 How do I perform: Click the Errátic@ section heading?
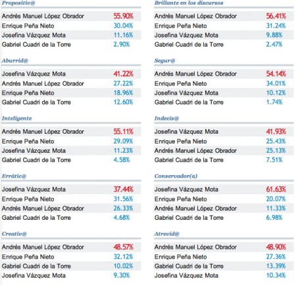(x=14, y=176)
